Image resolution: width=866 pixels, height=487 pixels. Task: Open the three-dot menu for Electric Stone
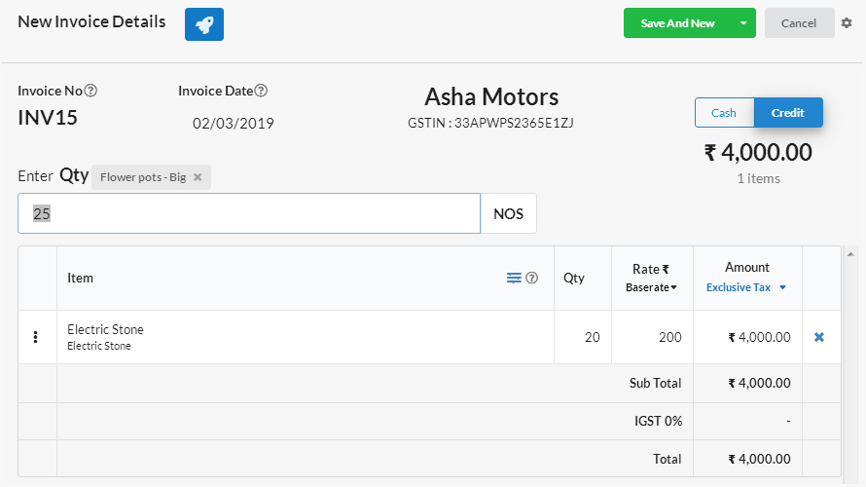point(36,337)
